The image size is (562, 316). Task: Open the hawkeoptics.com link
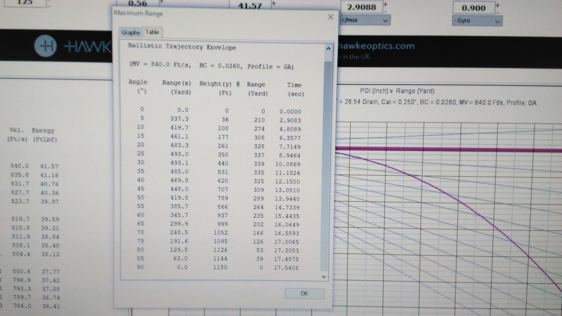pos(376,46)
